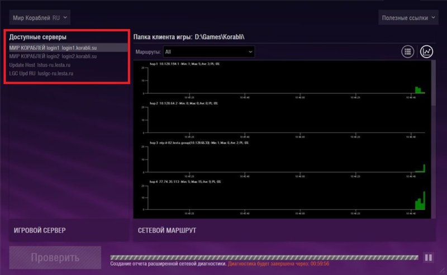The image size is (447, 275).
Task: Click the game client folder path D:\Games\Korabli\
Action: pos(220,37)
